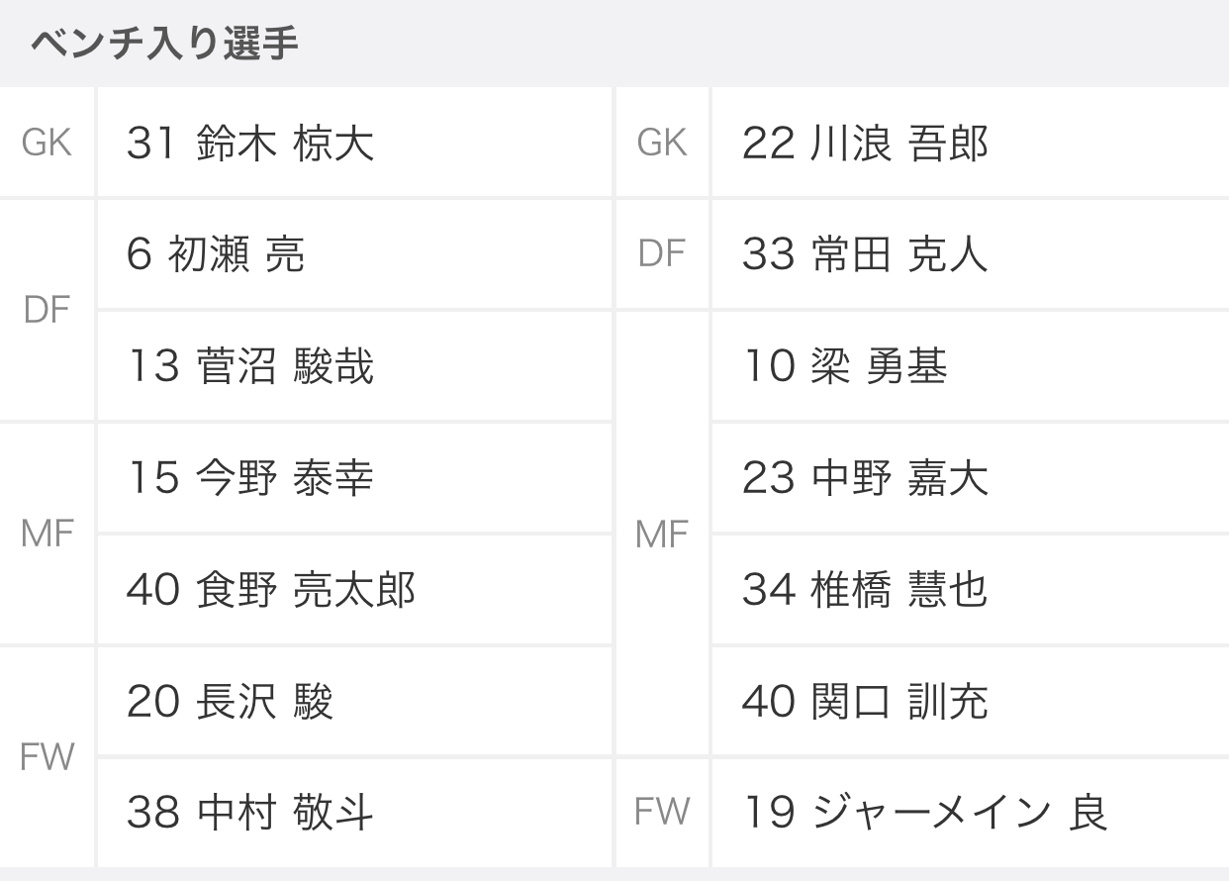Click player 31 鈴木 椋大
This screenshot has width=1229, height=881.
(250, 144)
